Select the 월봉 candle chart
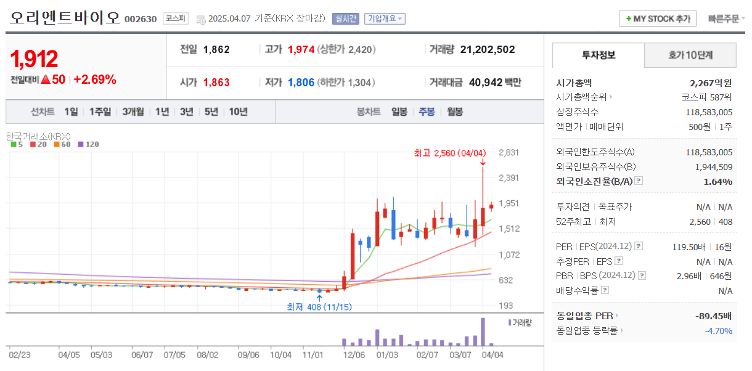 coord(455,112)
